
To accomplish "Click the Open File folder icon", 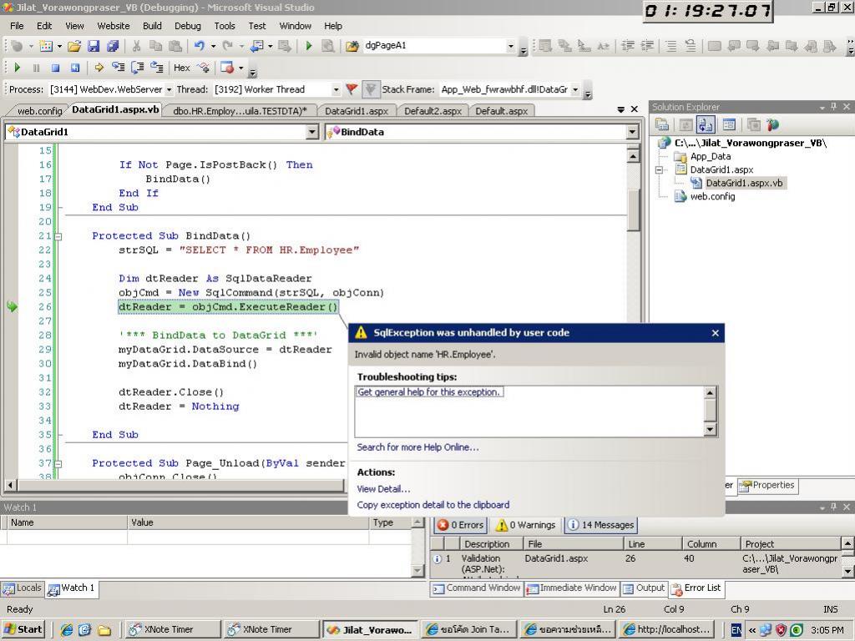I will [74, 47].
